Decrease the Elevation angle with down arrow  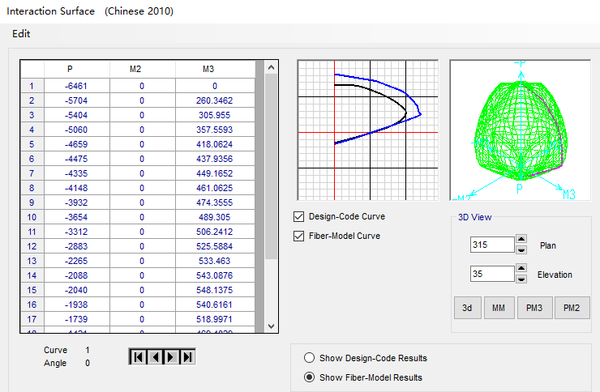point(521,279)
